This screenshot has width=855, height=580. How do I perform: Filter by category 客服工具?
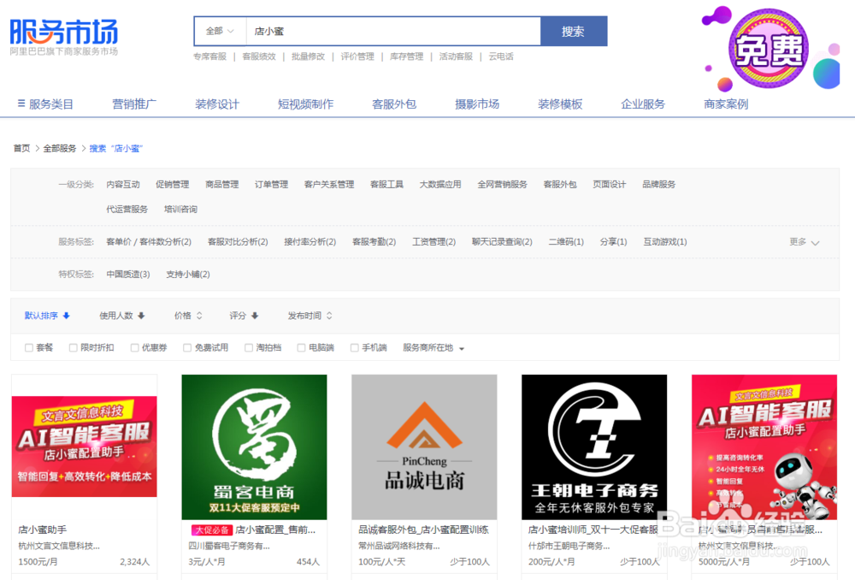(x=386, y=185)
